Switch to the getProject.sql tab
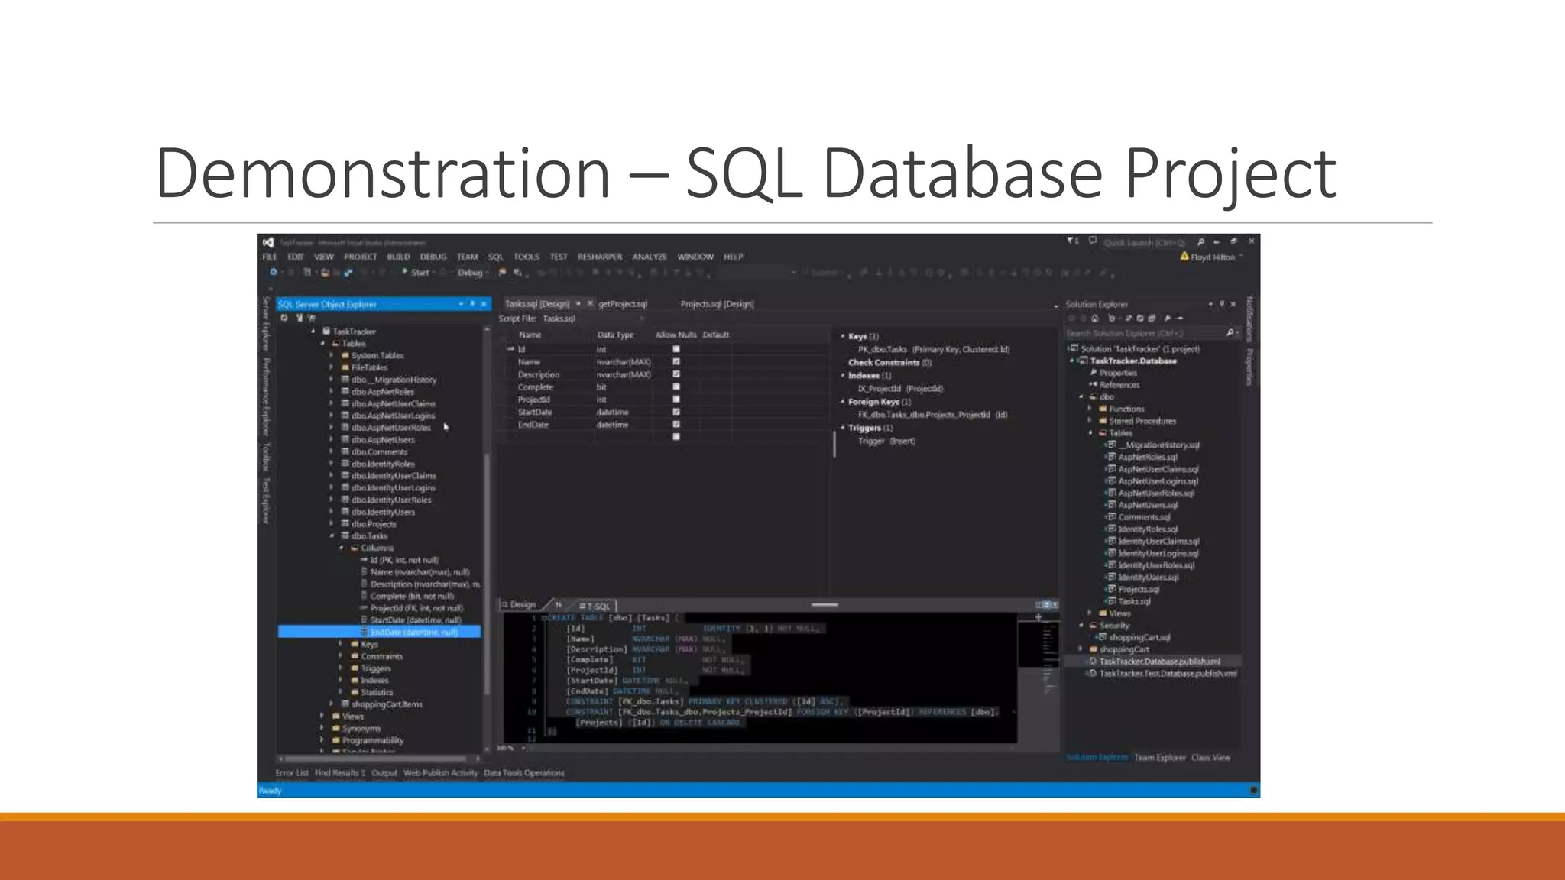The image size is (1565, 880). 622,304
